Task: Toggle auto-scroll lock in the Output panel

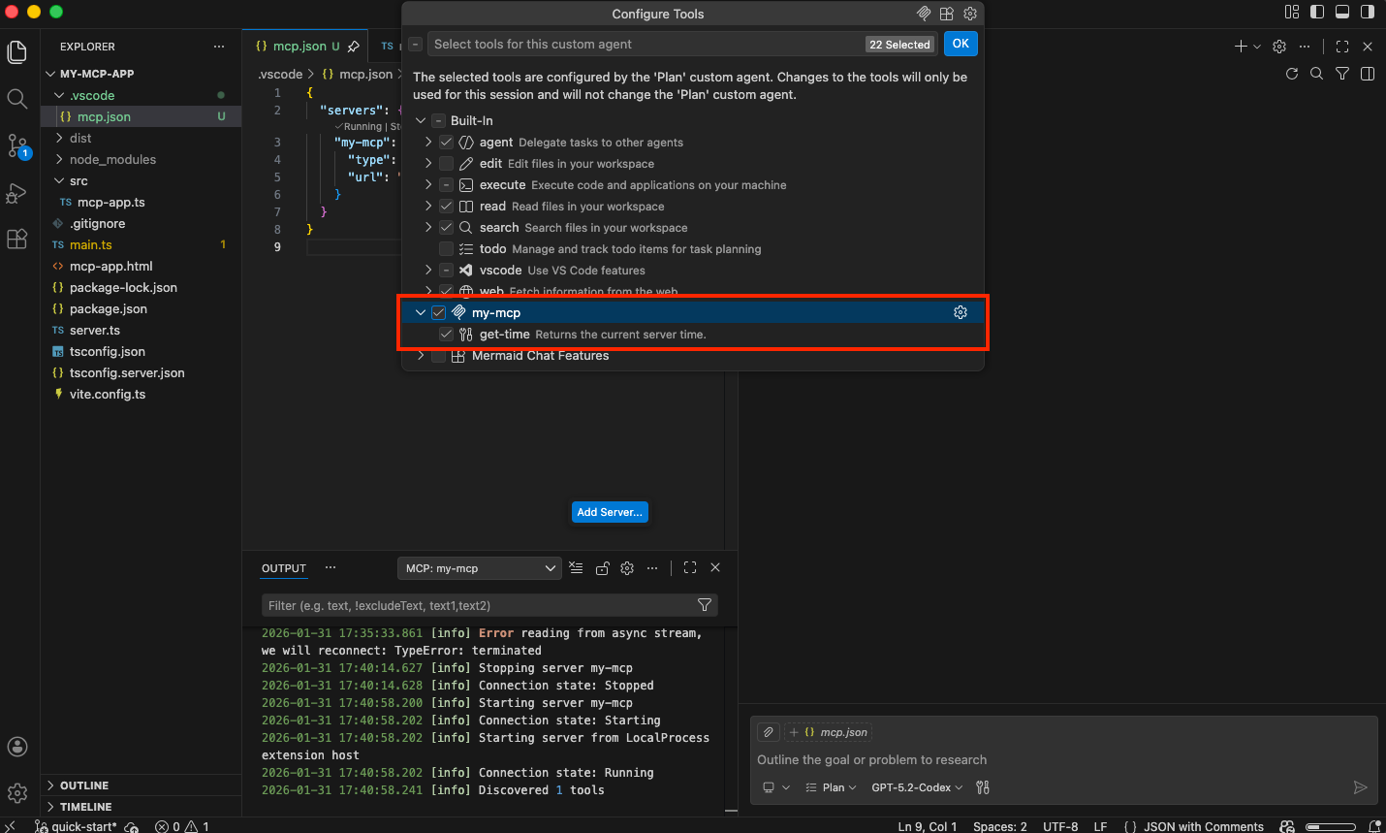Action: [x=602, y=568]
